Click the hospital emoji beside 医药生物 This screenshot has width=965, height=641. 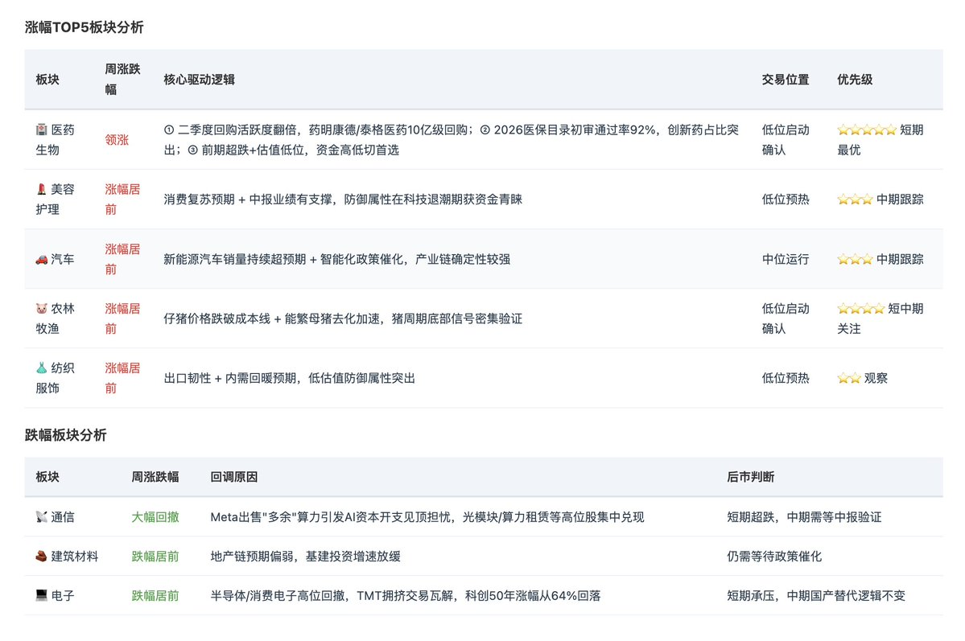(41, 129)
